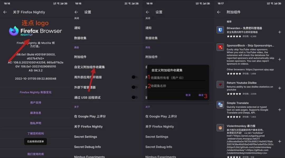Open 自定义附加组件收藏集 setting
The width and height of the screenshot is (285, 158).
click(x=89, y=67)
